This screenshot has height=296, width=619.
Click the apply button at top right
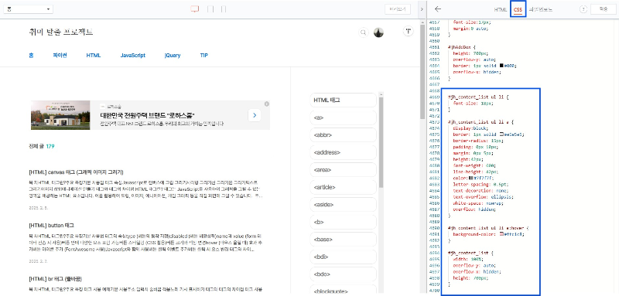pos(604,9)
